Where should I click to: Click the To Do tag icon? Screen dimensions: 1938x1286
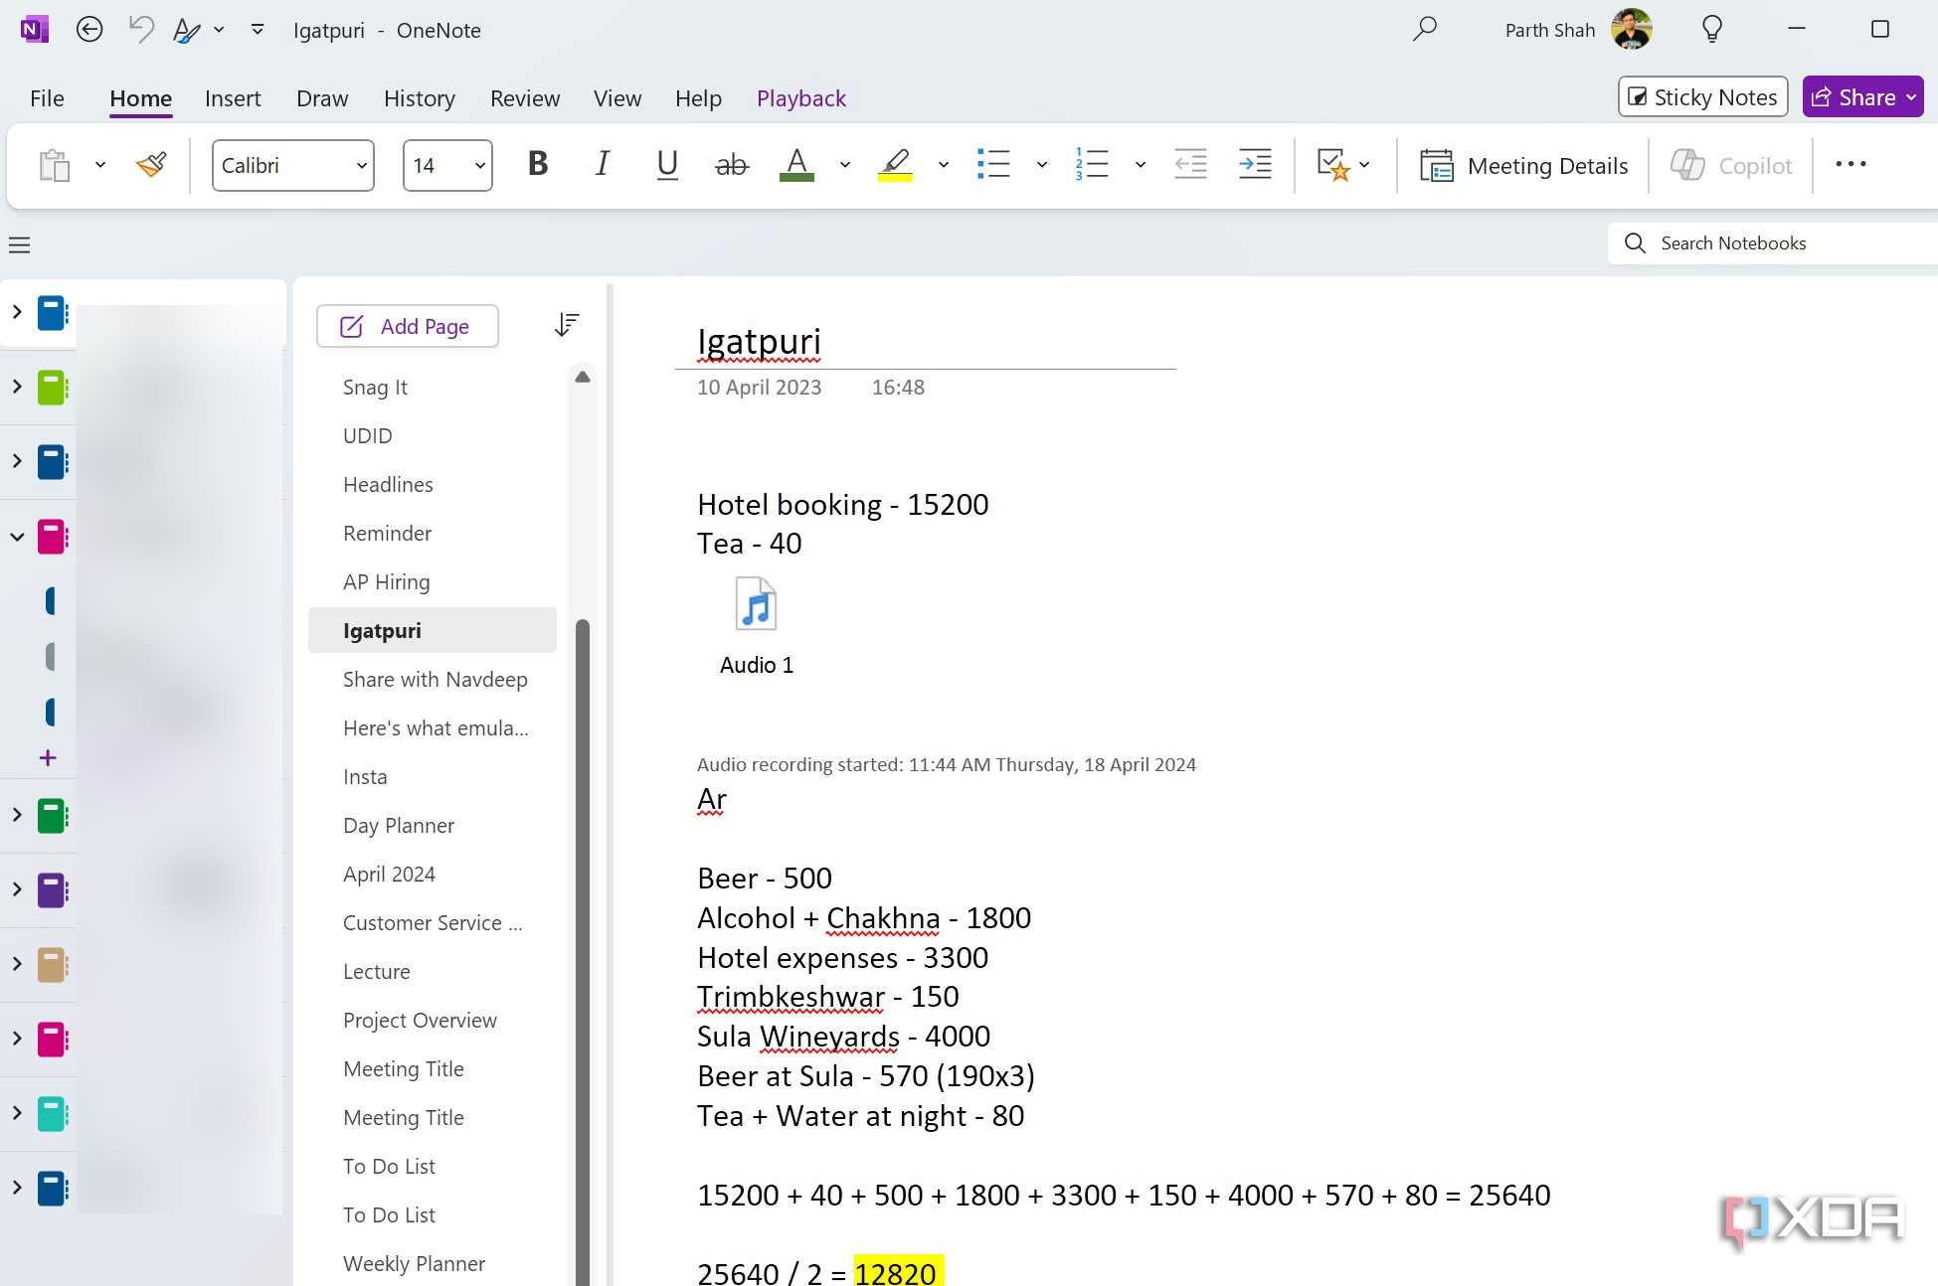(1332, 164)
